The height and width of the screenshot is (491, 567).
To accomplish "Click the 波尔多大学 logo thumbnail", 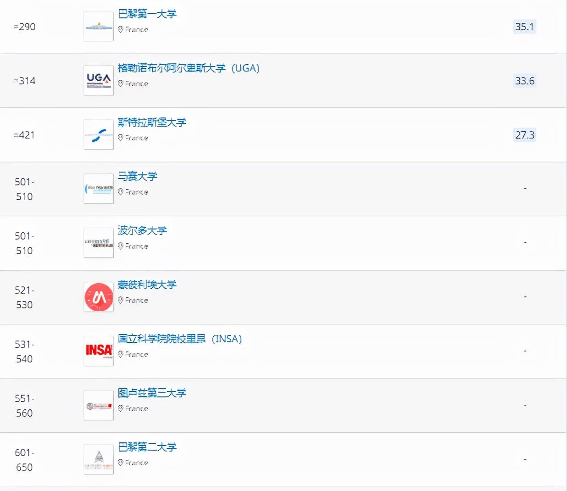I will (x=99, y=243).
